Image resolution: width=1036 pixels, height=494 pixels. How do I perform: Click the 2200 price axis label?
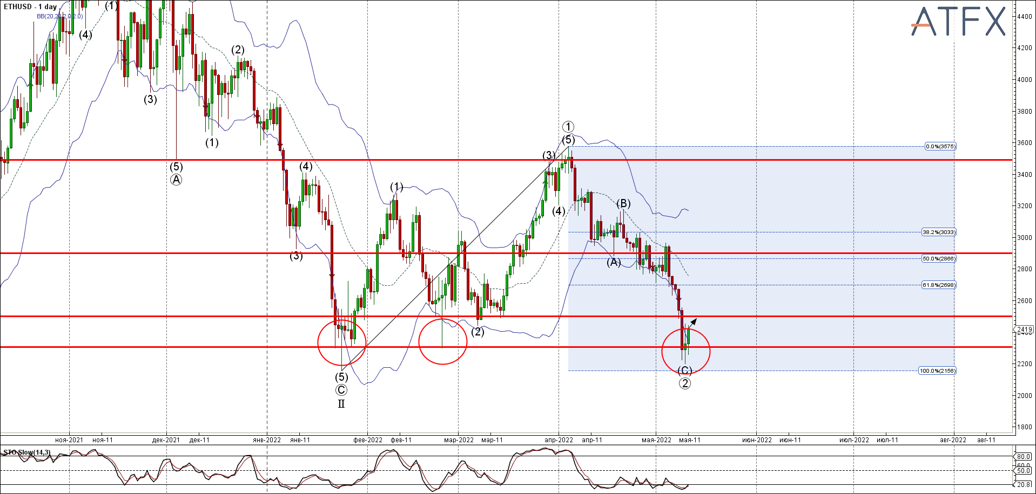tap(1024, 363)
